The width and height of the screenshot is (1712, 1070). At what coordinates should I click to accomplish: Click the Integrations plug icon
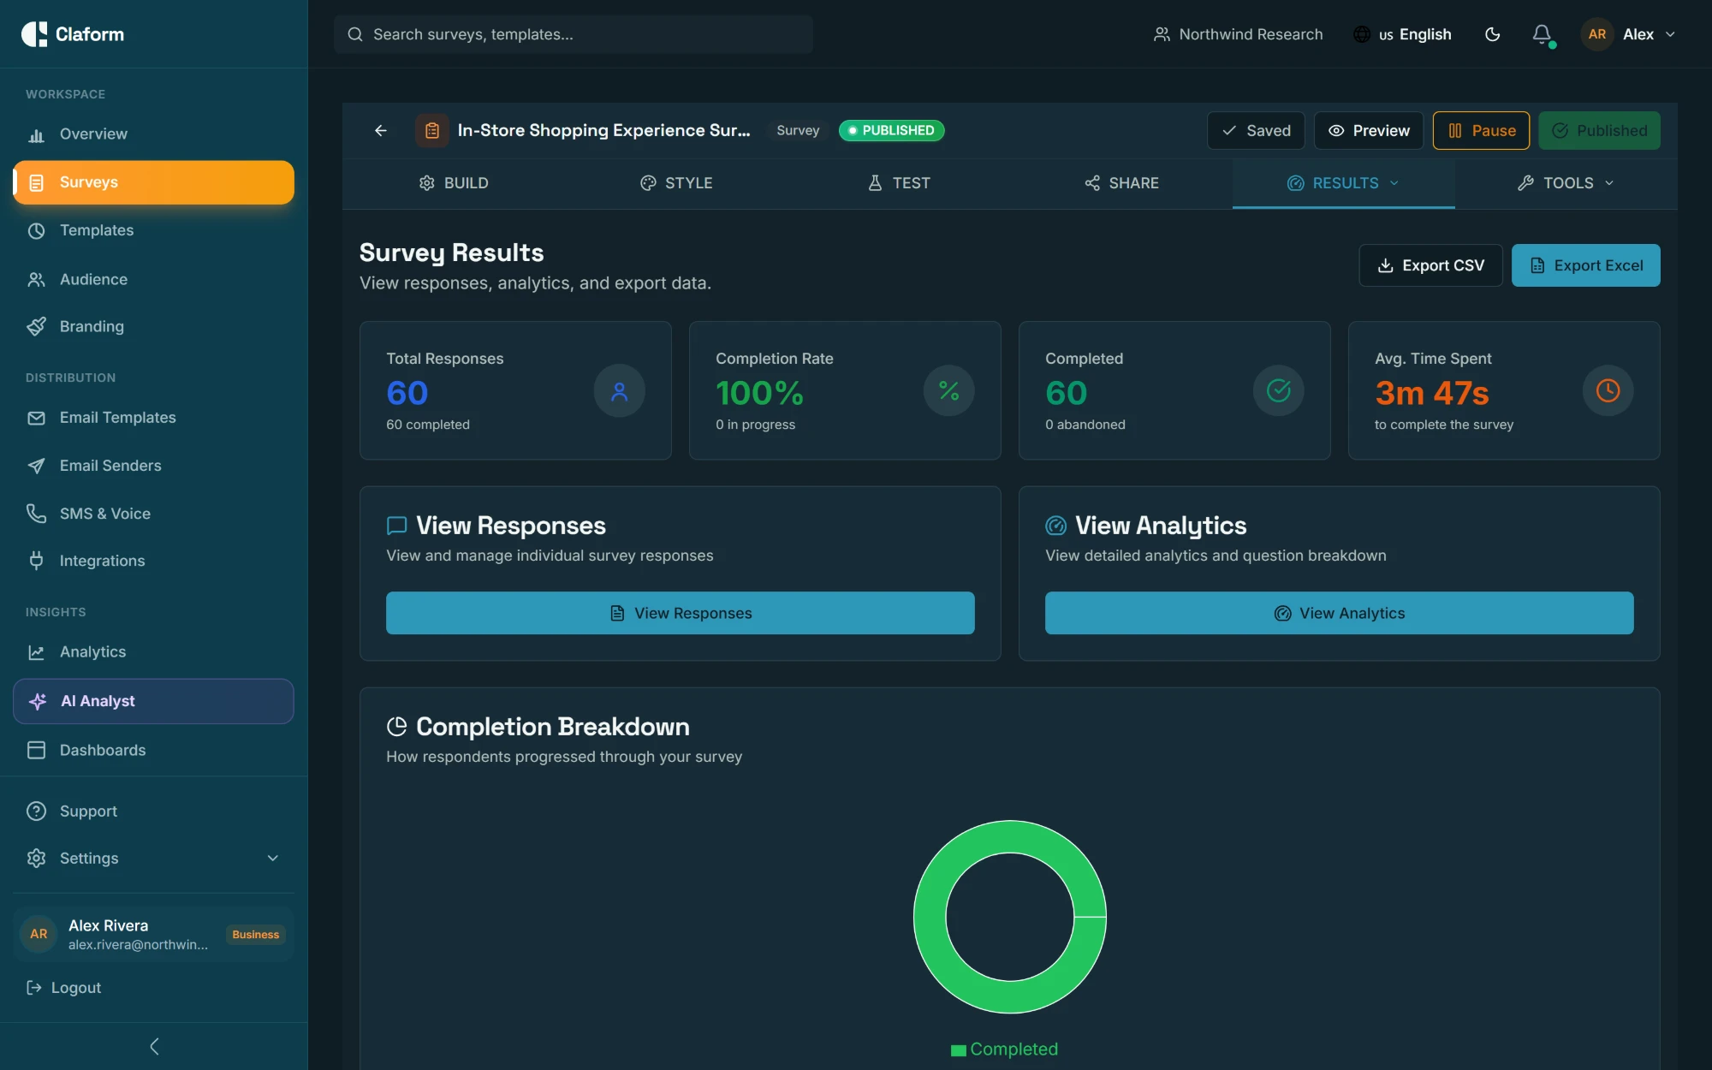pyautogui.click(x=36, y=561)
